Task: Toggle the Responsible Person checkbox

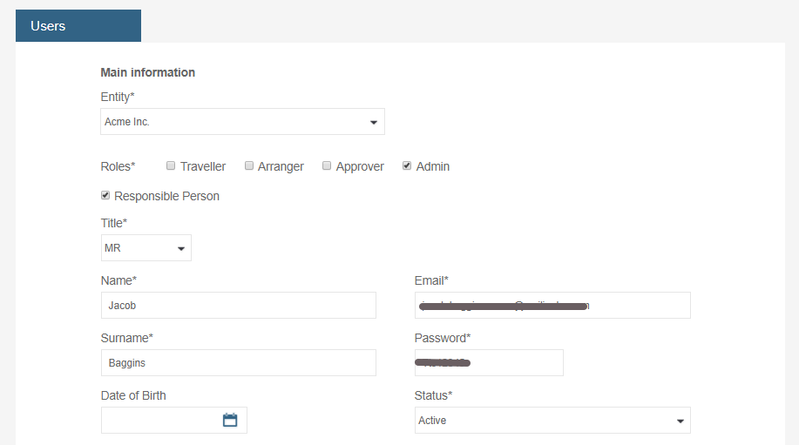Action: 105,195
